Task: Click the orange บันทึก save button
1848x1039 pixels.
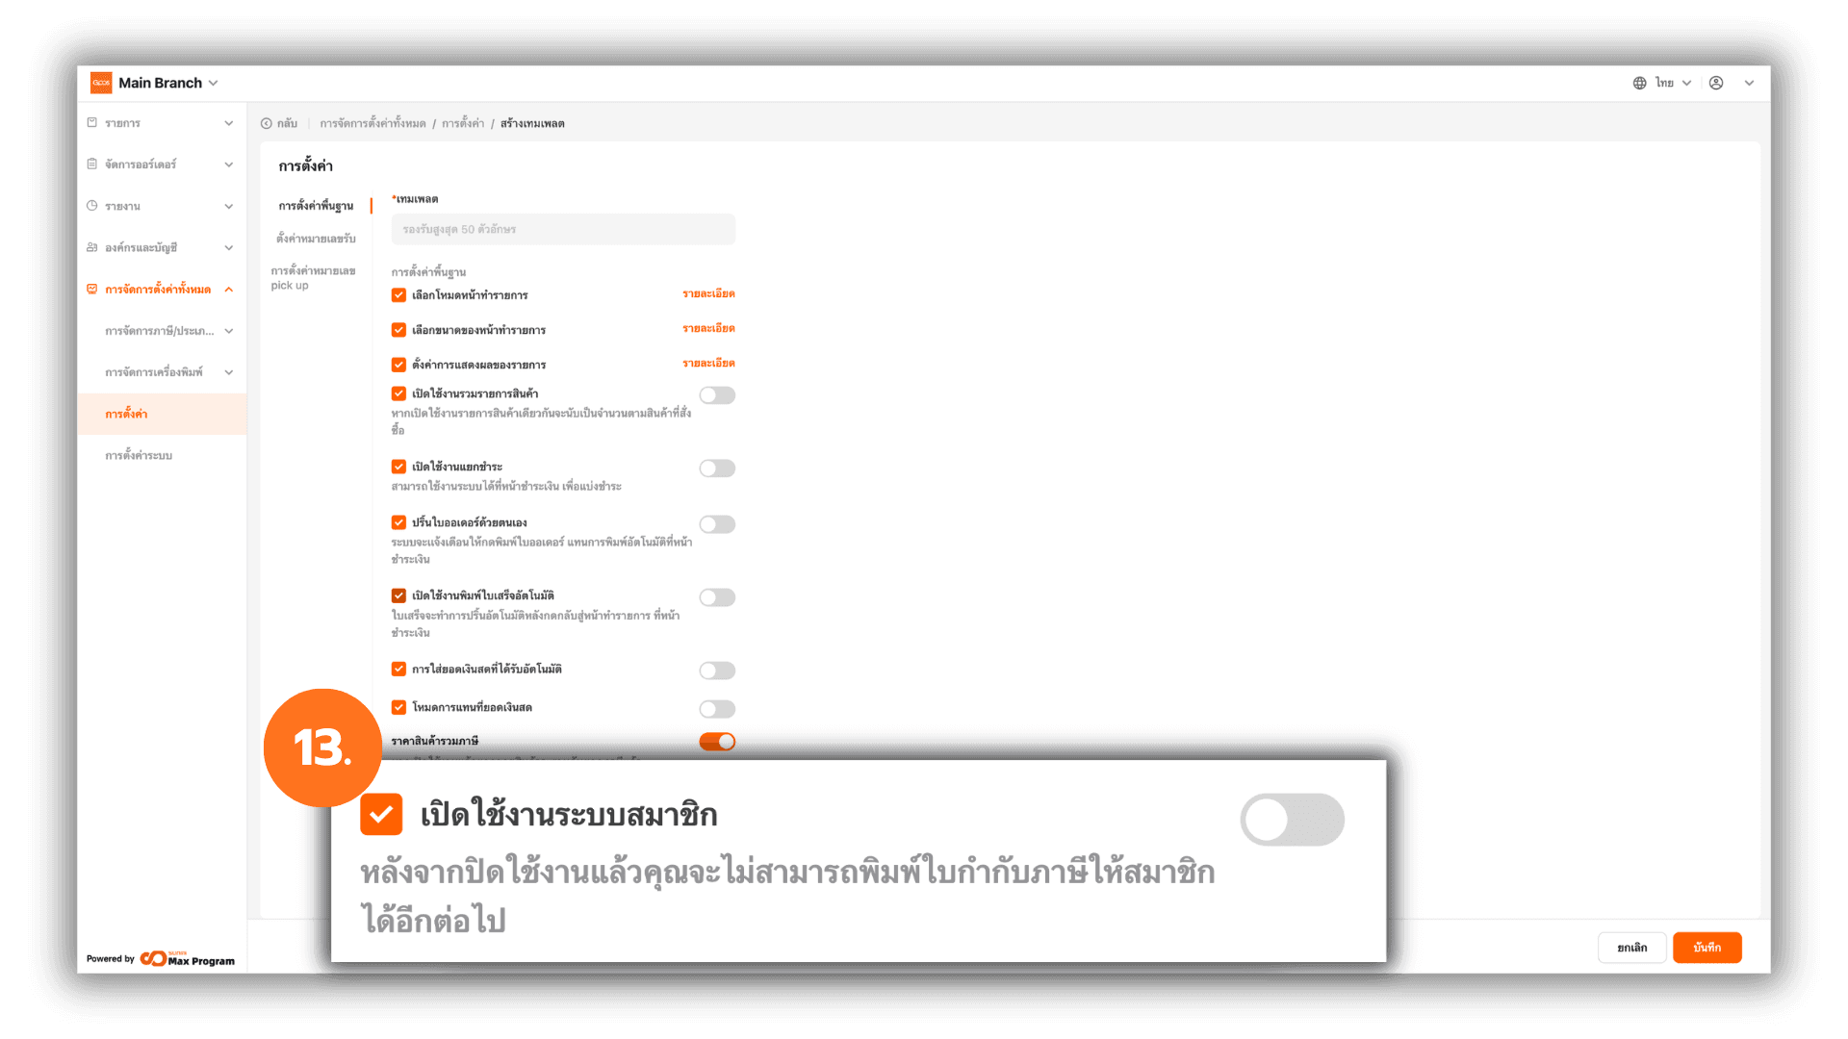Action: [1707, 948]
